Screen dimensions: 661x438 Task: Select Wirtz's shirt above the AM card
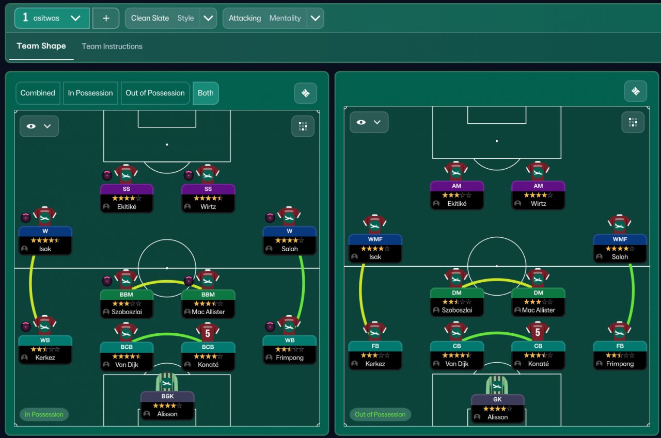click(538, 172)
